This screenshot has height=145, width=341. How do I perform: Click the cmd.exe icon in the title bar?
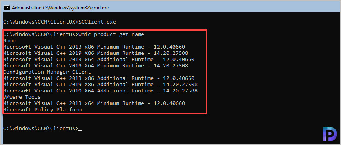click(7, 8)
